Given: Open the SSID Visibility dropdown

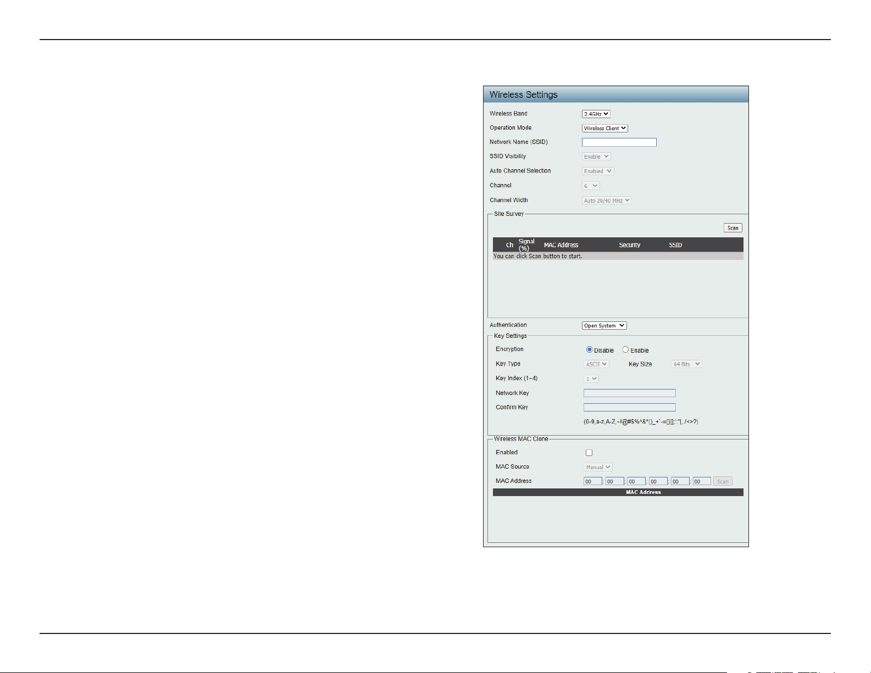Looking at the screenshot, I should pyautogui.click(x=596, y=157).
